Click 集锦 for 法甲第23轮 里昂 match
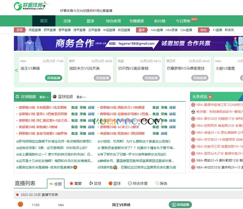243x209 pixels. coord(74,114)
